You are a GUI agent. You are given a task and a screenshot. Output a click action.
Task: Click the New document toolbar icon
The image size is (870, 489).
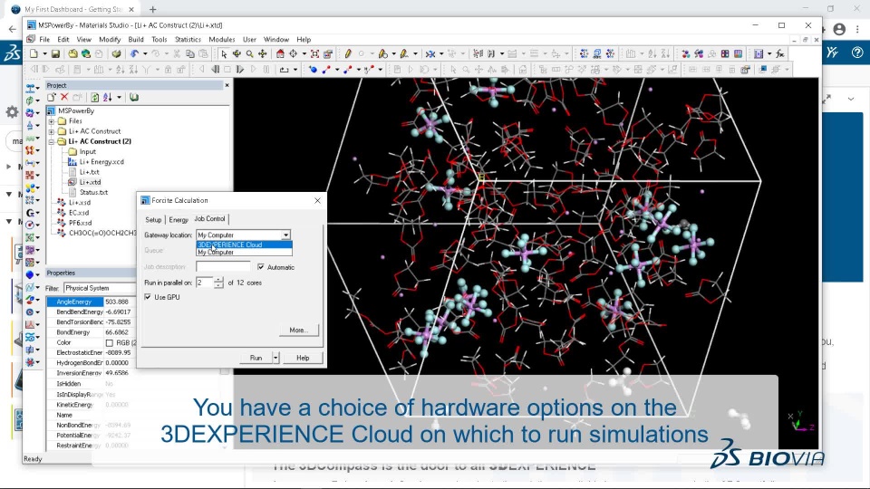tap(34, 53)
